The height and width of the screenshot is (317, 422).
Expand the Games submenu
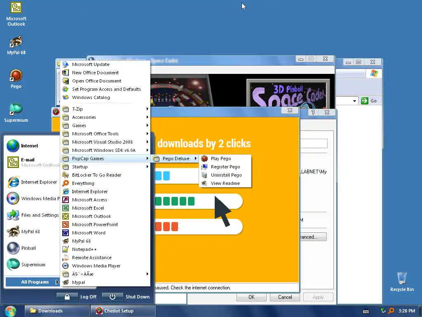click(105, 125)
